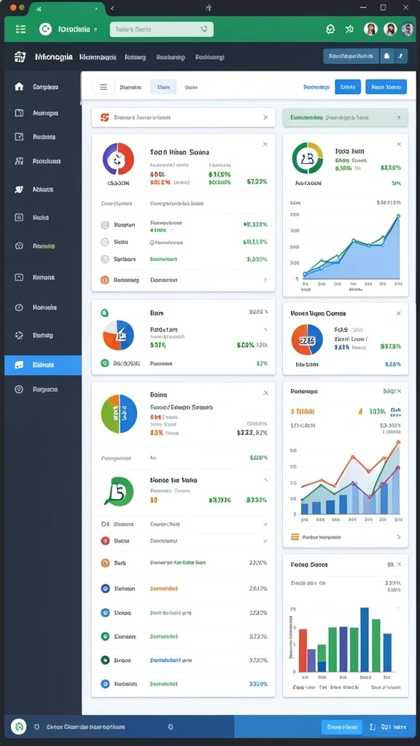
Task: Open the hamburger menu button in content toolbar
Action: coord(104,87)
